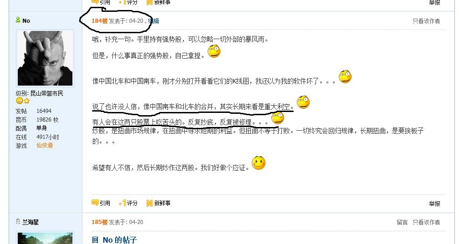Open No's avatar picture
Screen dimensions: 459x244
45,58
